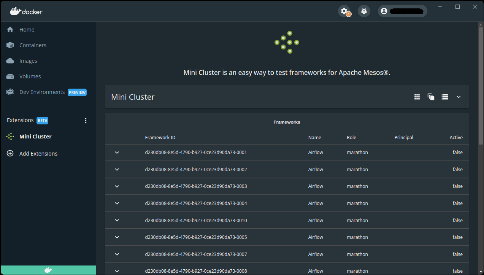The width and height of the screenshot is (484, 275).
Task: Click the Mini Cluster panel title
Action: click(x=133, y=97)
